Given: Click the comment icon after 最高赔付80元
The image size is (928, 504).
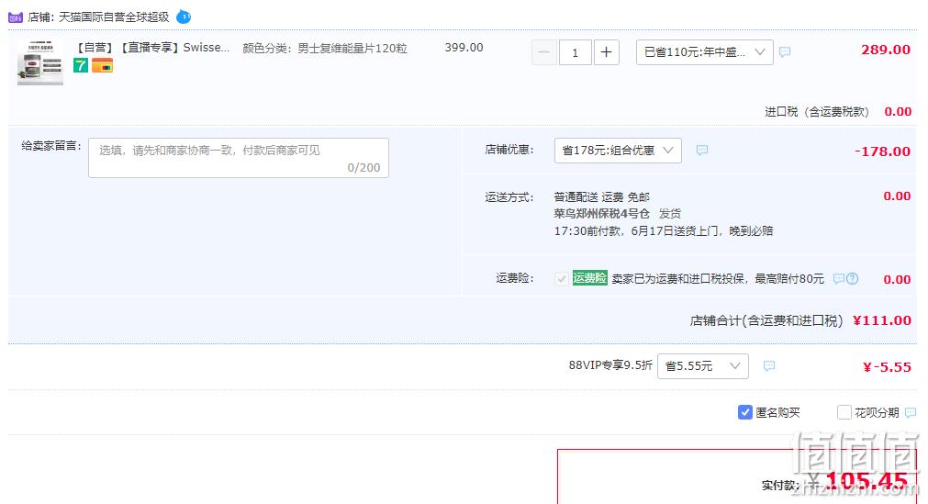Looking at the screenshot, I should [x=839, y=278].
